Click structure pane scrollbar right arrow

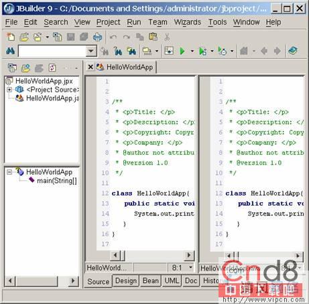coord(73,281)
